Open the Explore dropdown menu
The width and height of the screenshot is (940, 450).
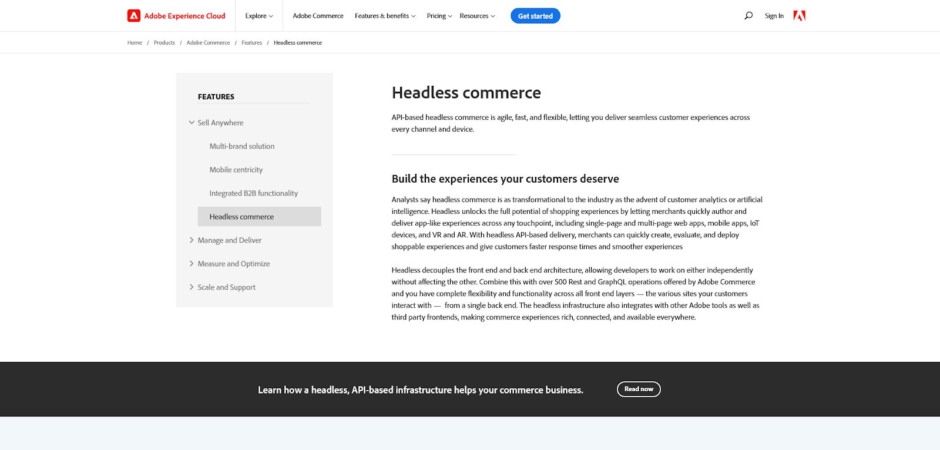coord(259,16)
